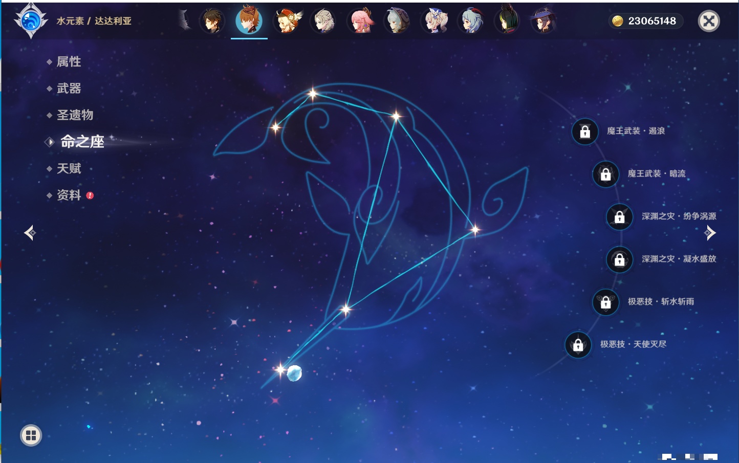Click the 深渊之灾·纷争涡源 label
Screen dimensions: 739x463
coord(679,216)
